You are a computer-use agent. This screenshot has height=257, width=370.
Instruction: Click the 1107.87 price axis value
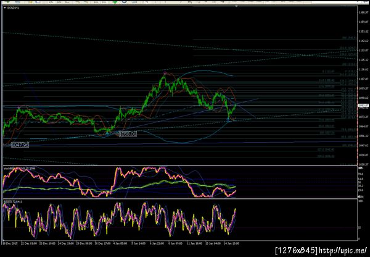pyautogui.click(x=364, y=79)
